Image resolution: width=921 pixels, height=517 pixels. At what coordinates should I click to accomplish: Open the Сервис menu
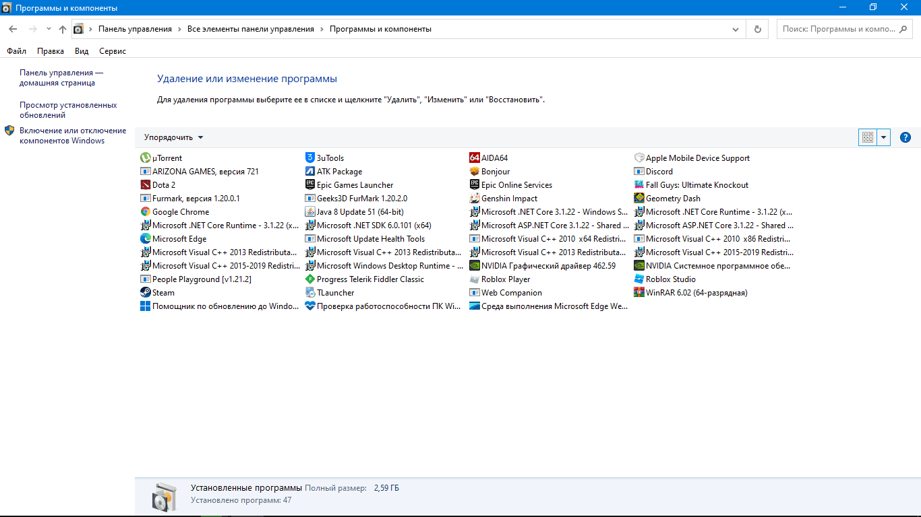pyautogui.click(x=113, y=51)
